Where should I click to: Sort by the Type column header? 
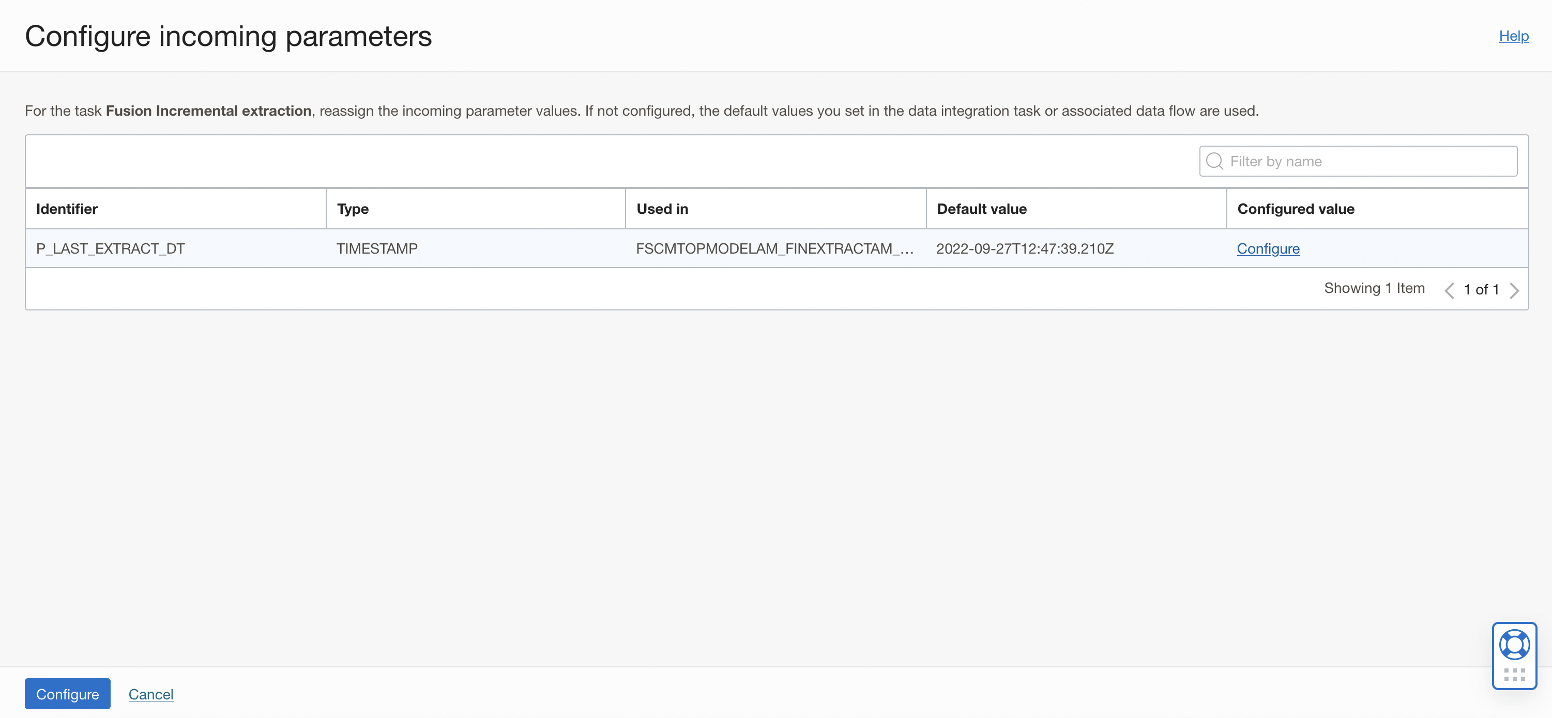(353, 209)
